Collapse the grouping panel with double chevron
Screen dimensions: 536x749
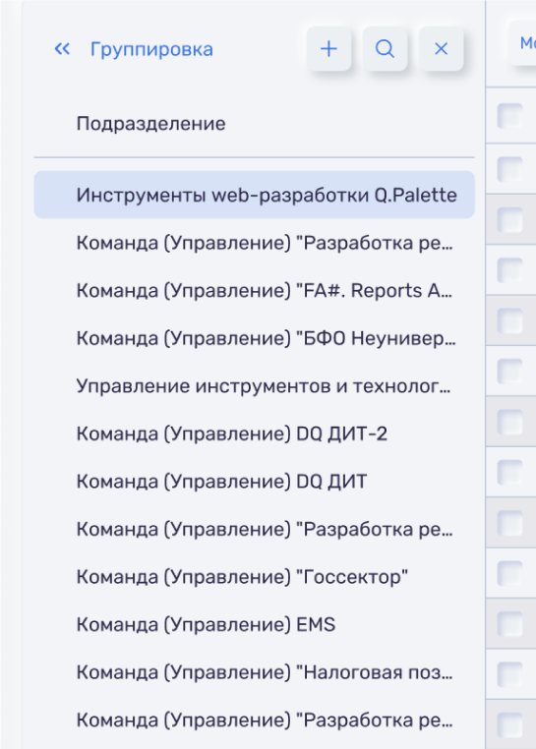tap(62, 49)
